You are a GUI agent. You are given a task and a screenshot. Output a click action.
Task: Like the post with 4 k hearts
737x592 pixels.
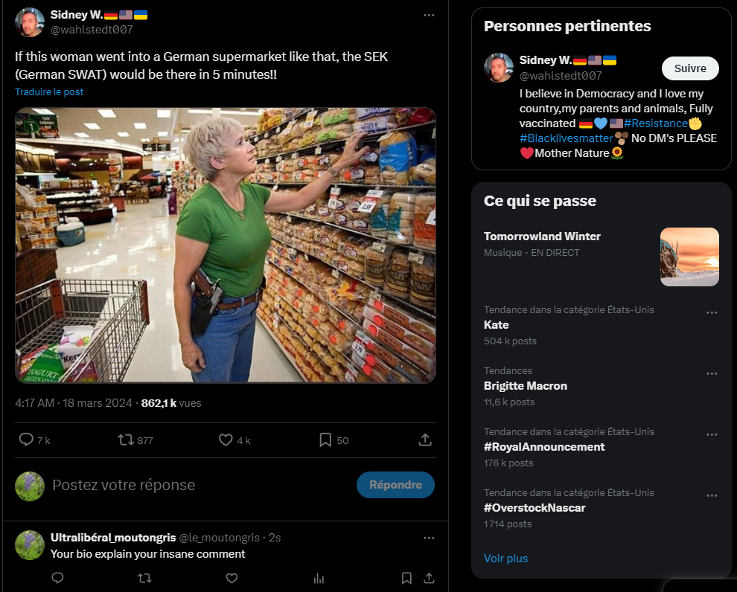coord(226,440)
